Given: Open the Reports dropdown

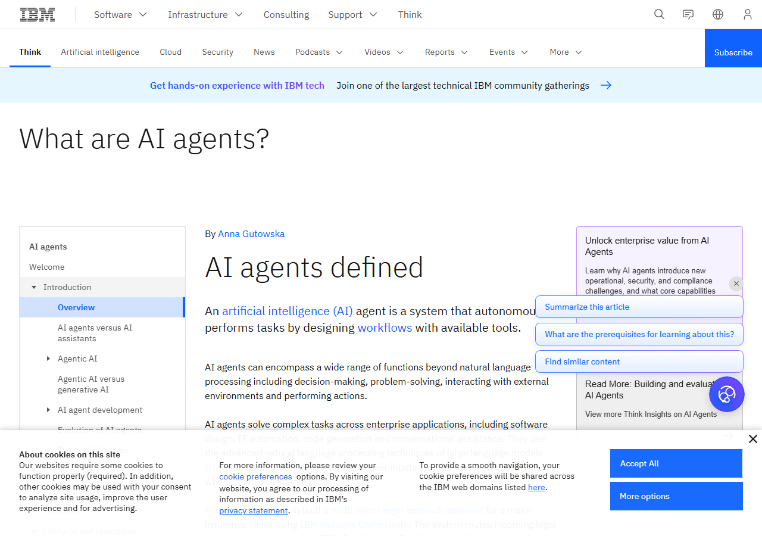Looking at the screenshot, I should click(446, 52).
